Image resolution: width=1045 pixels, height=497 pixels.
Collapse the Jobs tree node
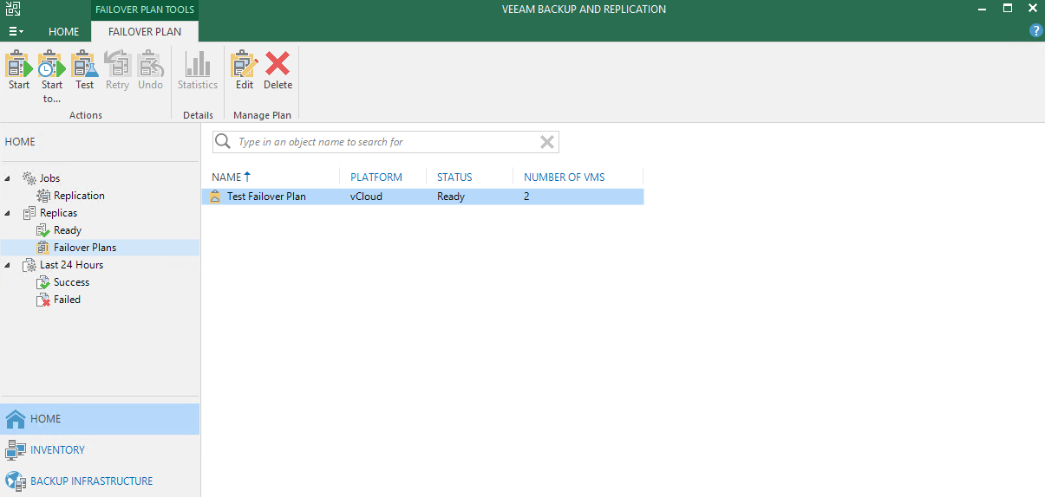coord(9,178)
